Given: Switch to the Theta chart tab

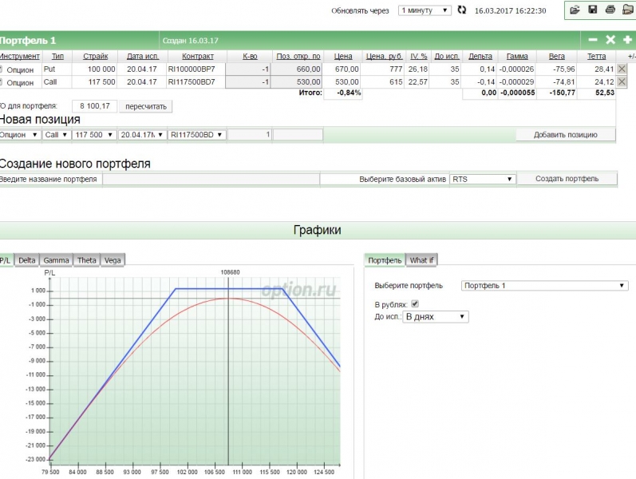Looking at the screenshot, I should (x=86, y=260).
